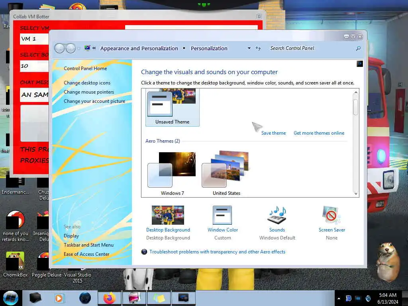Click the Forward navigation button
The height and width of the screenshot is (306, 408).
71,48
